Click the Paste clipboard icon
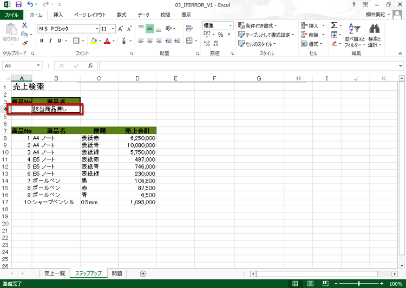This screenshot has height=288, width=406. pos(11,30)
